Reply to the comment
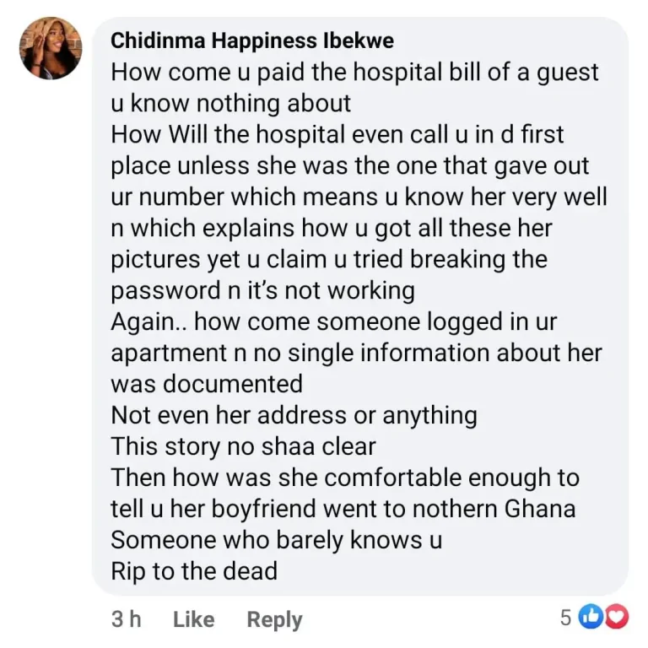Image resolution: width=648 pixels, height=648 pixels. point(274,619)
